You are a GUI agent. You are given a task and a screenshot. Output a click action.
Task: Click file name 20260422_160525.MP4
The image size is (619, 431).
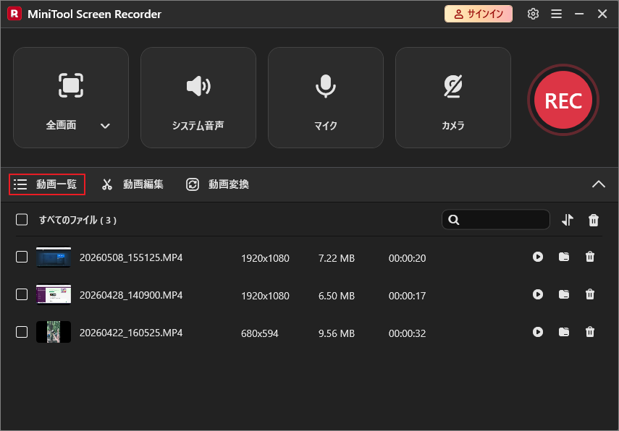[x=131, y=333]
